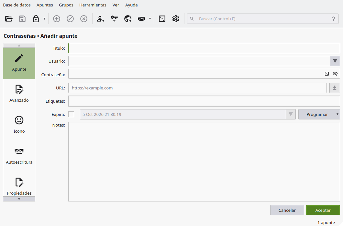
Task: Click the lock database padlock icon
Action: pos(36,19)
